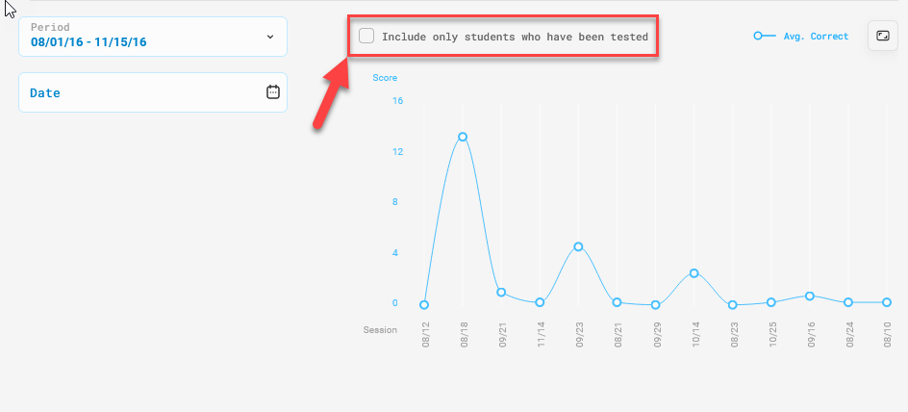908x412 pixels.
Task: Click the 08/23 session data point
Action: [x=733, y=305]
